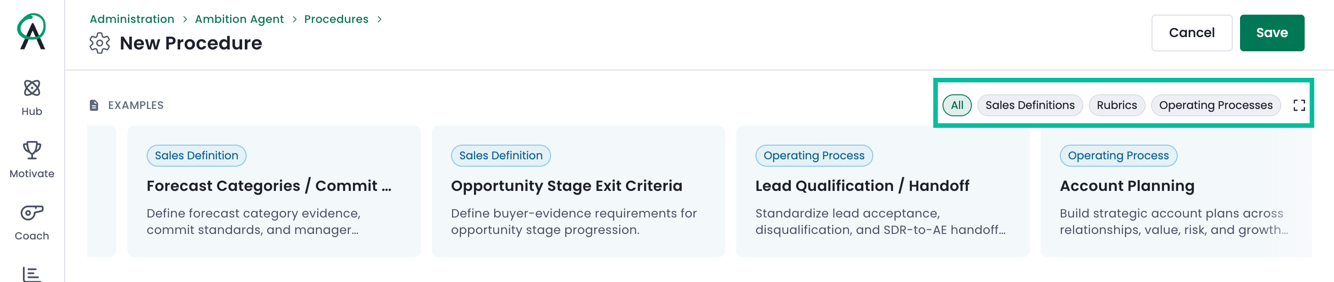The height and width of the screenshot is (282, 1334).
Task: Open the bar chart sidebar icon
Action: 32,274
